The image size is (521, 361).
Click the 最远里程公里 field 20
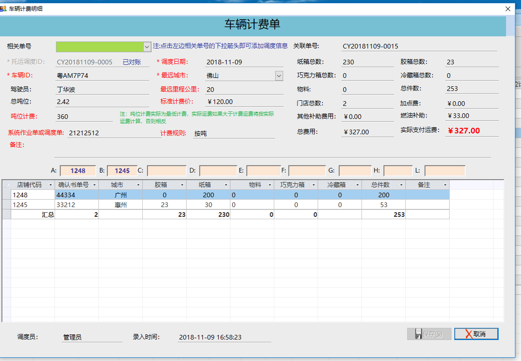(244, 90)
